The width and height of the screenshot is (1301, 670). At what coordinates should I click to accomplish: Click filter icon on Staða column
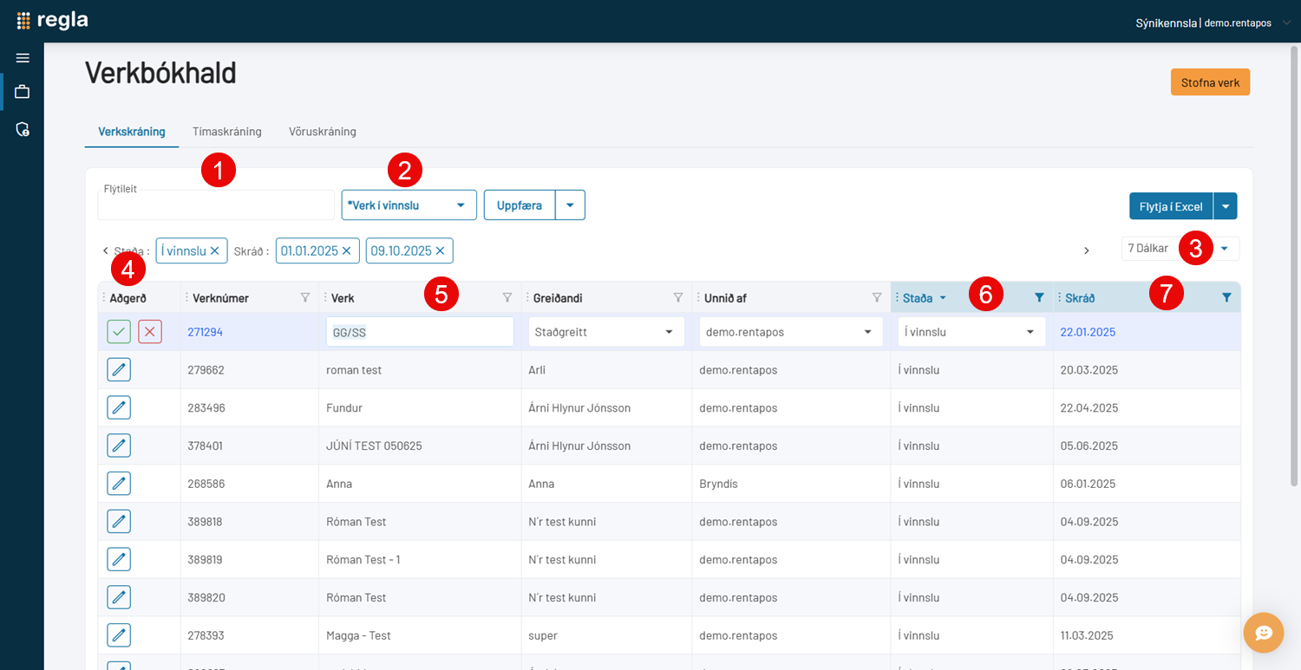click(x=1039, y=297)
